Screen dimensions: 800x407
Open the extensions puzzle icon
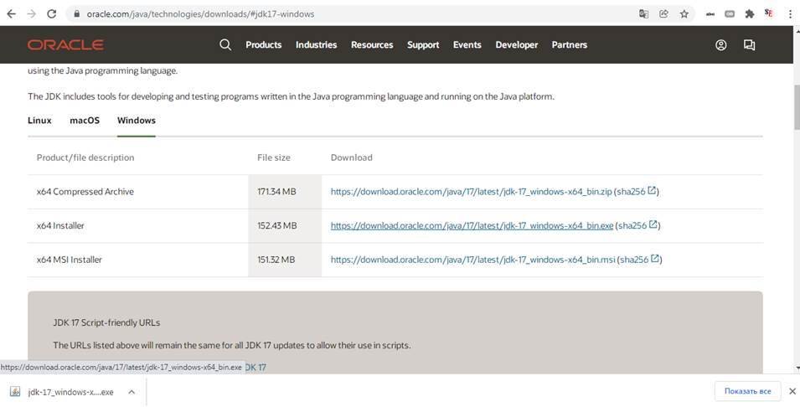[750, 14]
